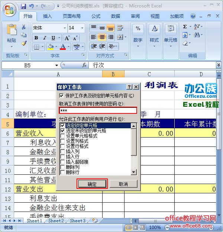Screen dimensions: 223x232
Task: Decrease indent
Action: click(93, 46)
